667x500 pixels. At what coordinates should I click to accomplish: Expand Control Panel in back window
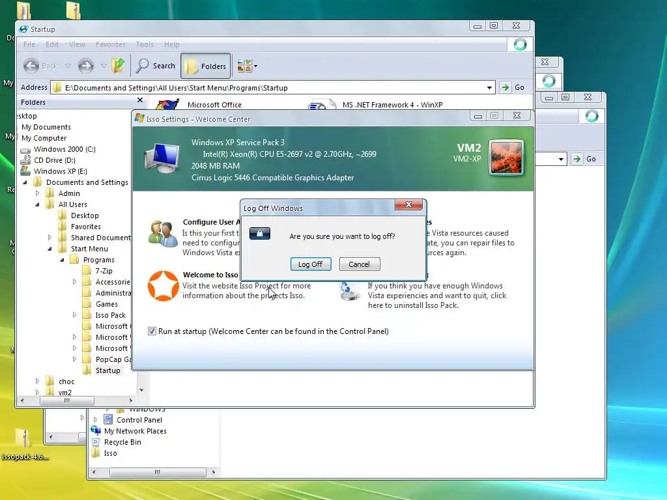95,420
